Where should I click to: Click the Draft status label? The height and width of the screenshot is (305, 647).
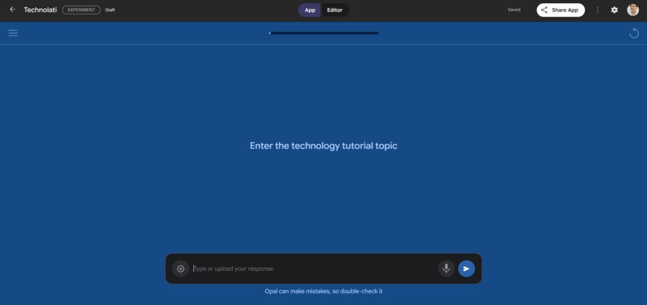coord(110,10)
